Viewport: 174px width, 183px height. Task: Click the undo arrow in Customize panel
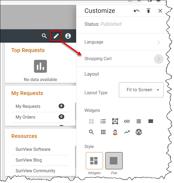click(137, 11)
